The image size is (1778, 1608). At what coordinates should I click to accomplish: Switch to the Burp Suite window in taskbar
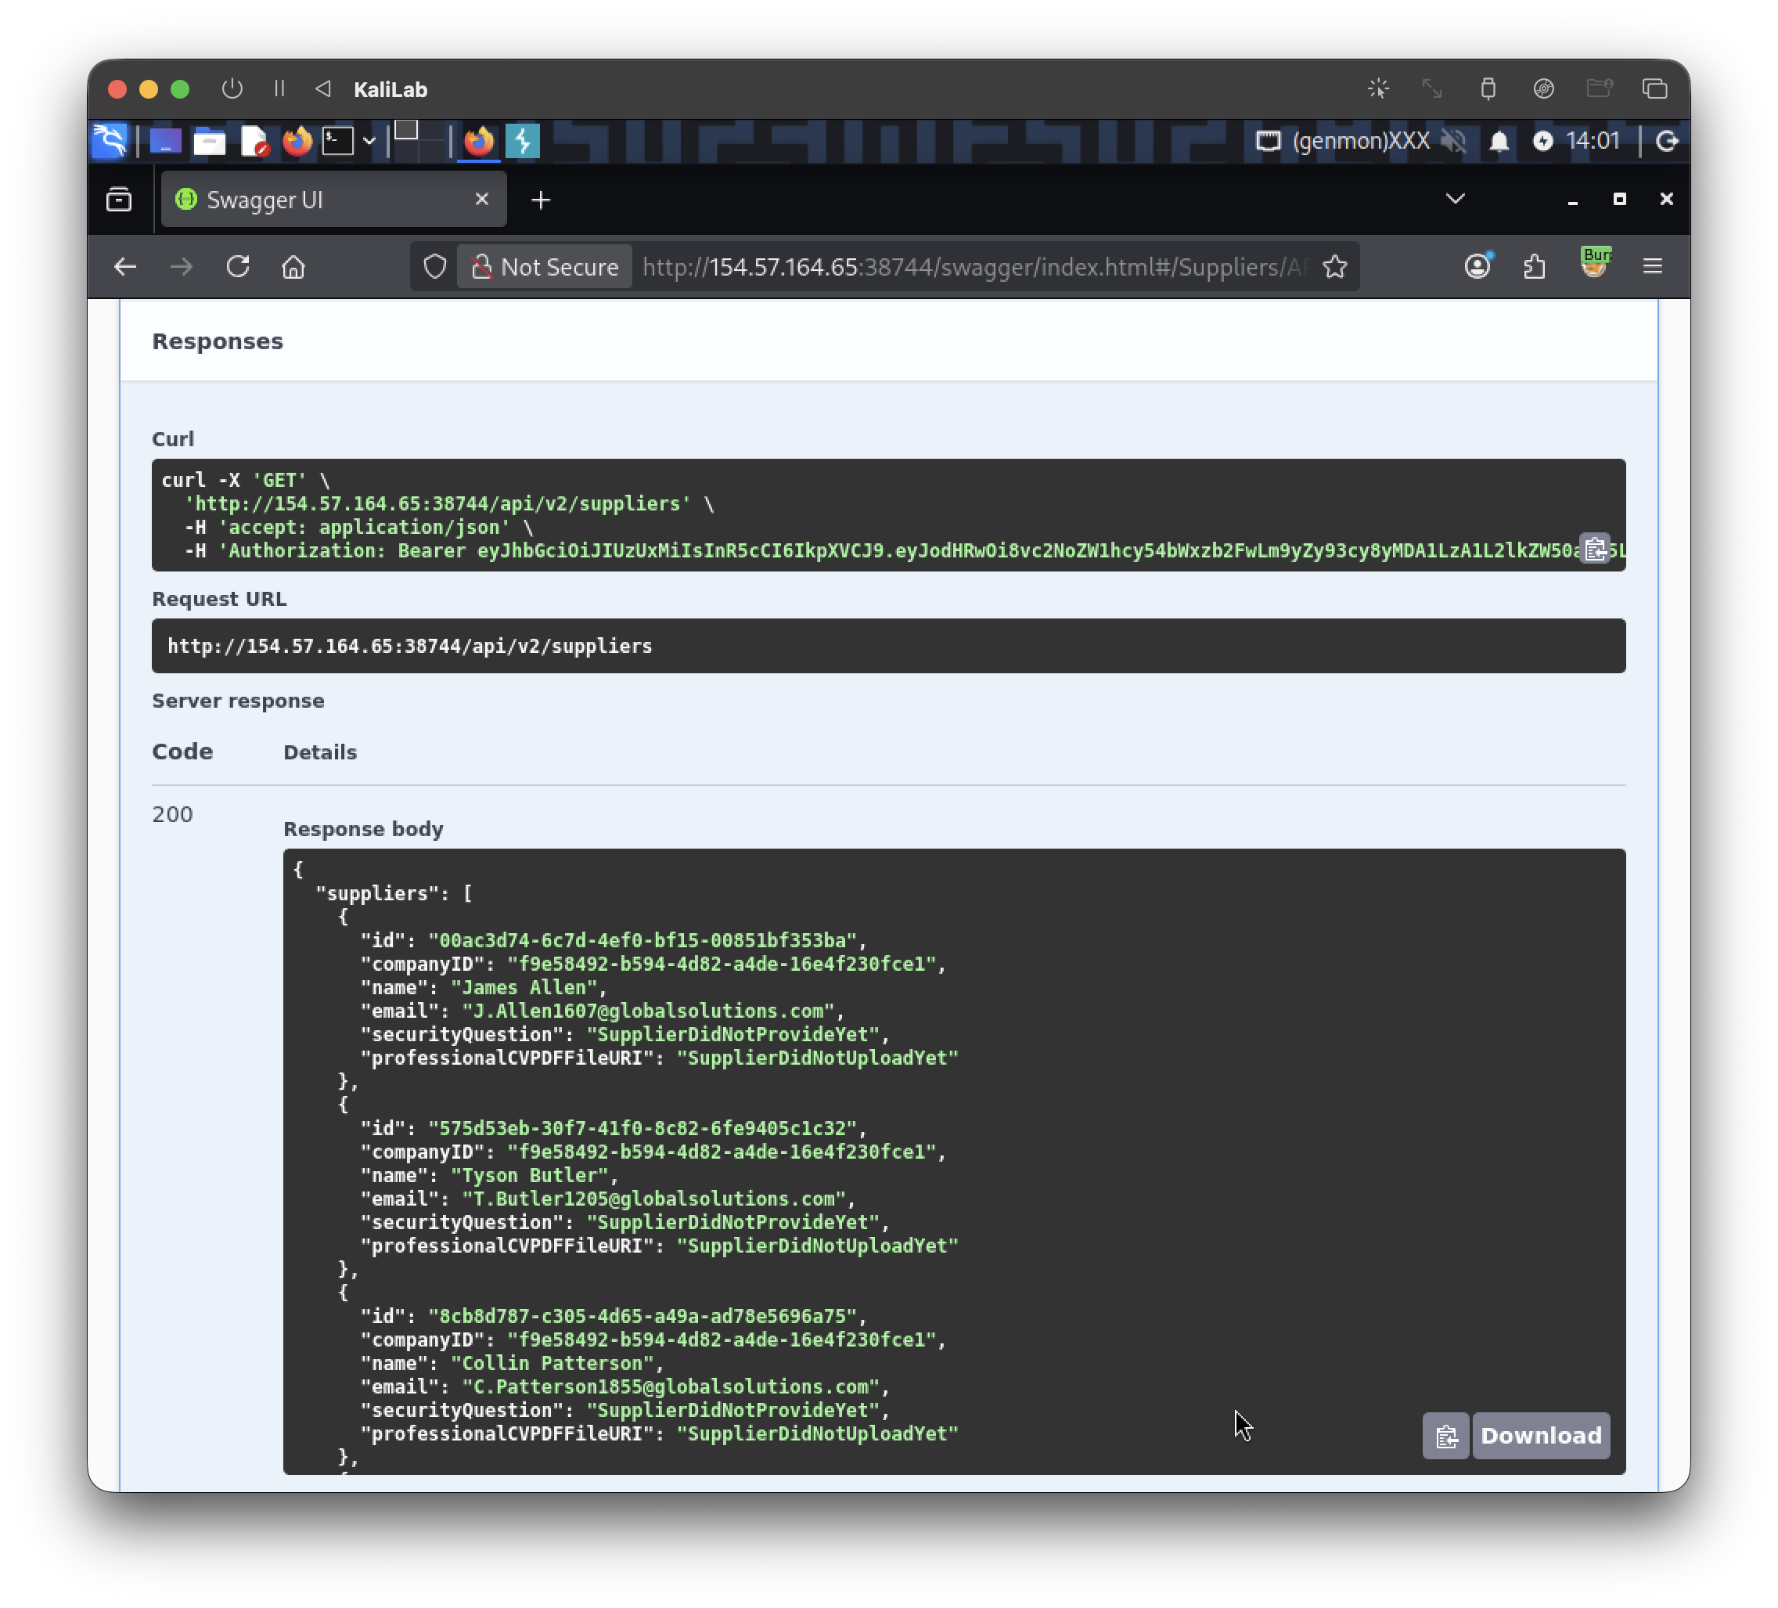[522, 141]
